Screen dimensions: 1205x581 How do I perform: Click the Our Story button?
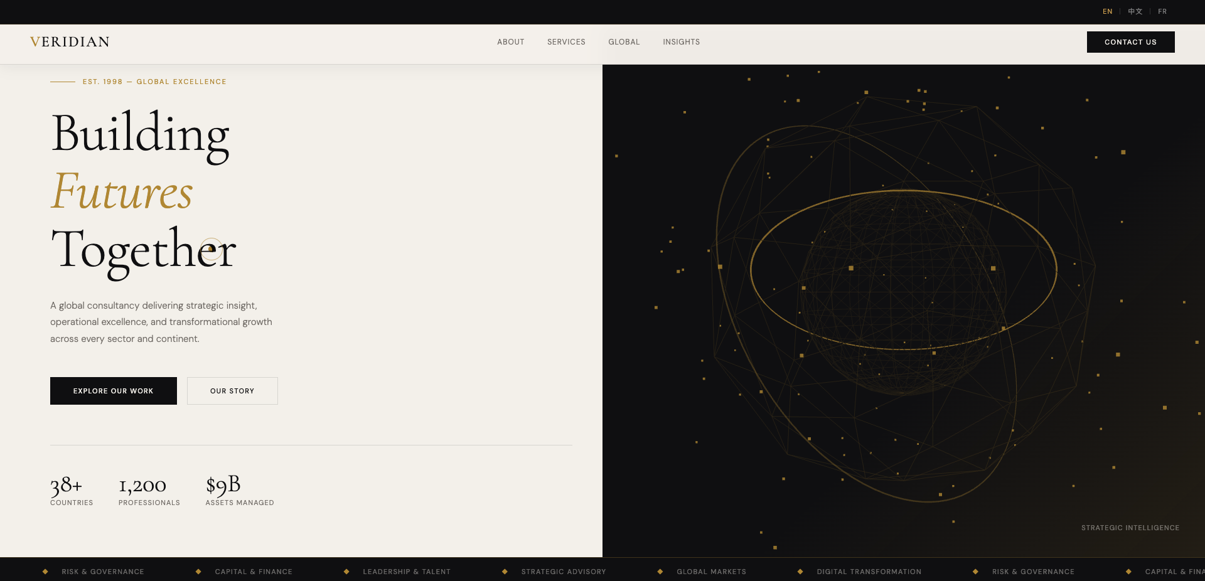(x=232, y=391)
